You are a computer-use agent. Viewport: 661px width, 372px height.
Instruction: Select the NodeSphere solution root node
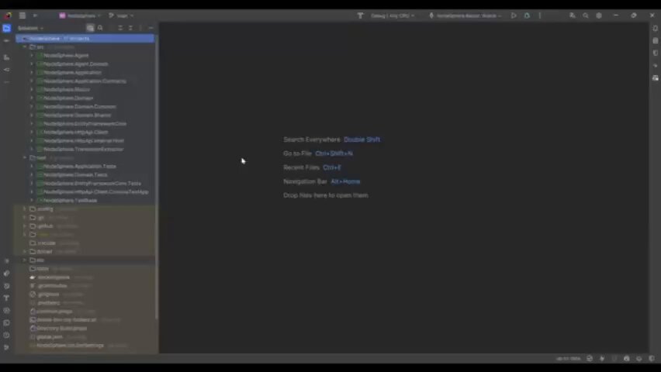(x=85, y=38)
